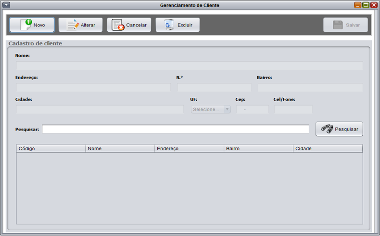Sort table by Código column header
The width and height of the screenshot is (380, 236).
tap(51, 149)
